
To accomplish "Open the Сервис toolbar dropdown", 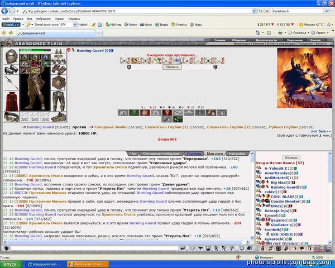I will click(328, 33).
